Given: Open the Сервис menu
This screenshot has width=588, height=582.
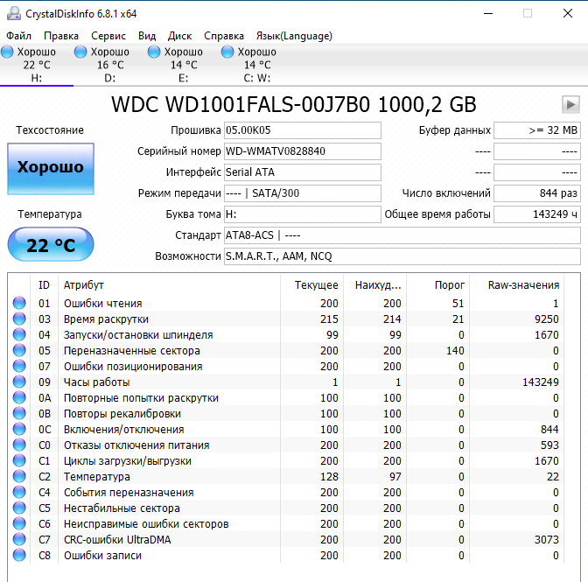Looking at the screenshot, I should 108,36.
